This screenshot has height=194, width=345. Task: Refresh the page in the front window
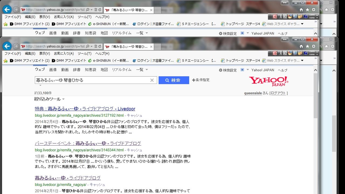click(100, 46)
